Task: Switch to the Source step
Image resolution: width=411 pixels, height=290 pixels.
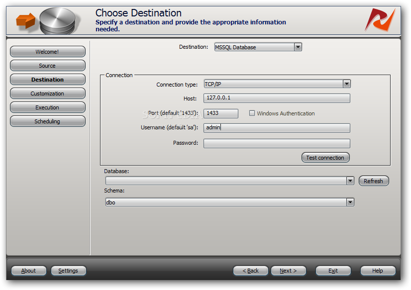Action: 48,66
